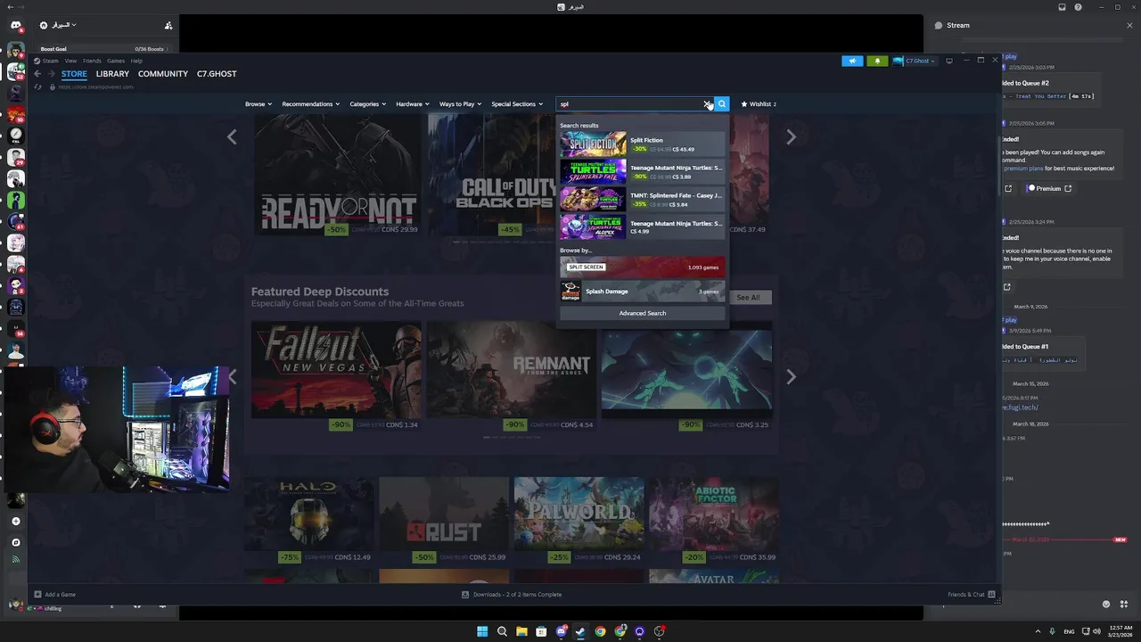Viewport: 1141px width, 642px height.
Task: Expand the Special Sections dropdown
Action: [x=517, y=104]
